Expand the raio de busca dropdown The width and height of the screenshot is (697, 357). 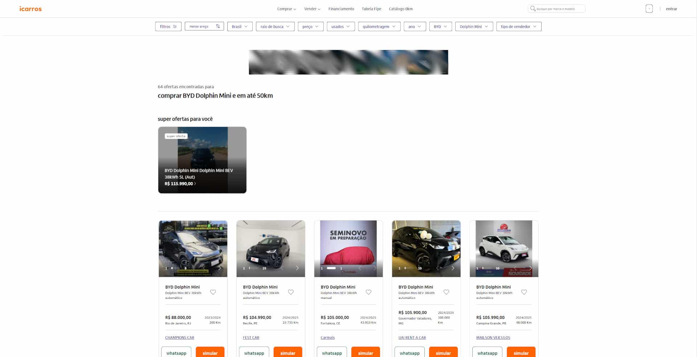pos(275,26)
